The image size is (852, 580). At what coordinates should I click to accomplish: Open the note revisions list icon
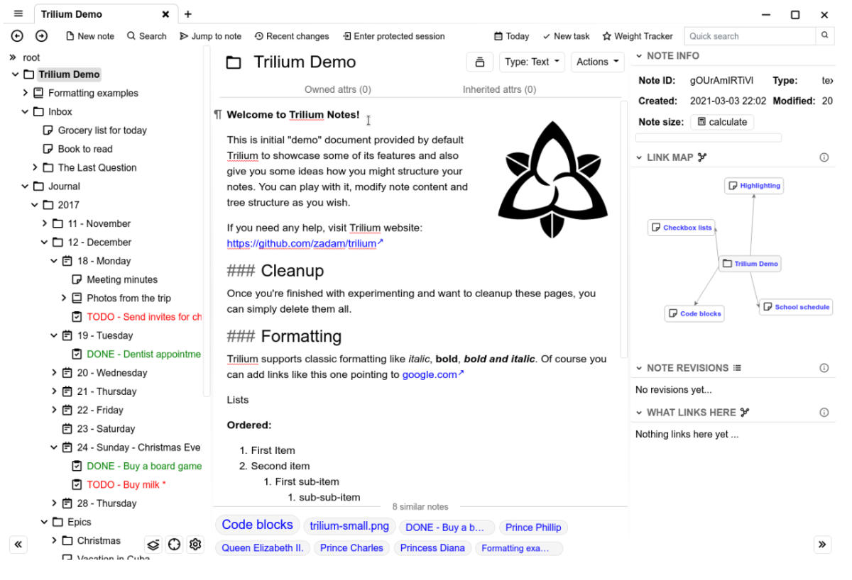pos(737,368)
